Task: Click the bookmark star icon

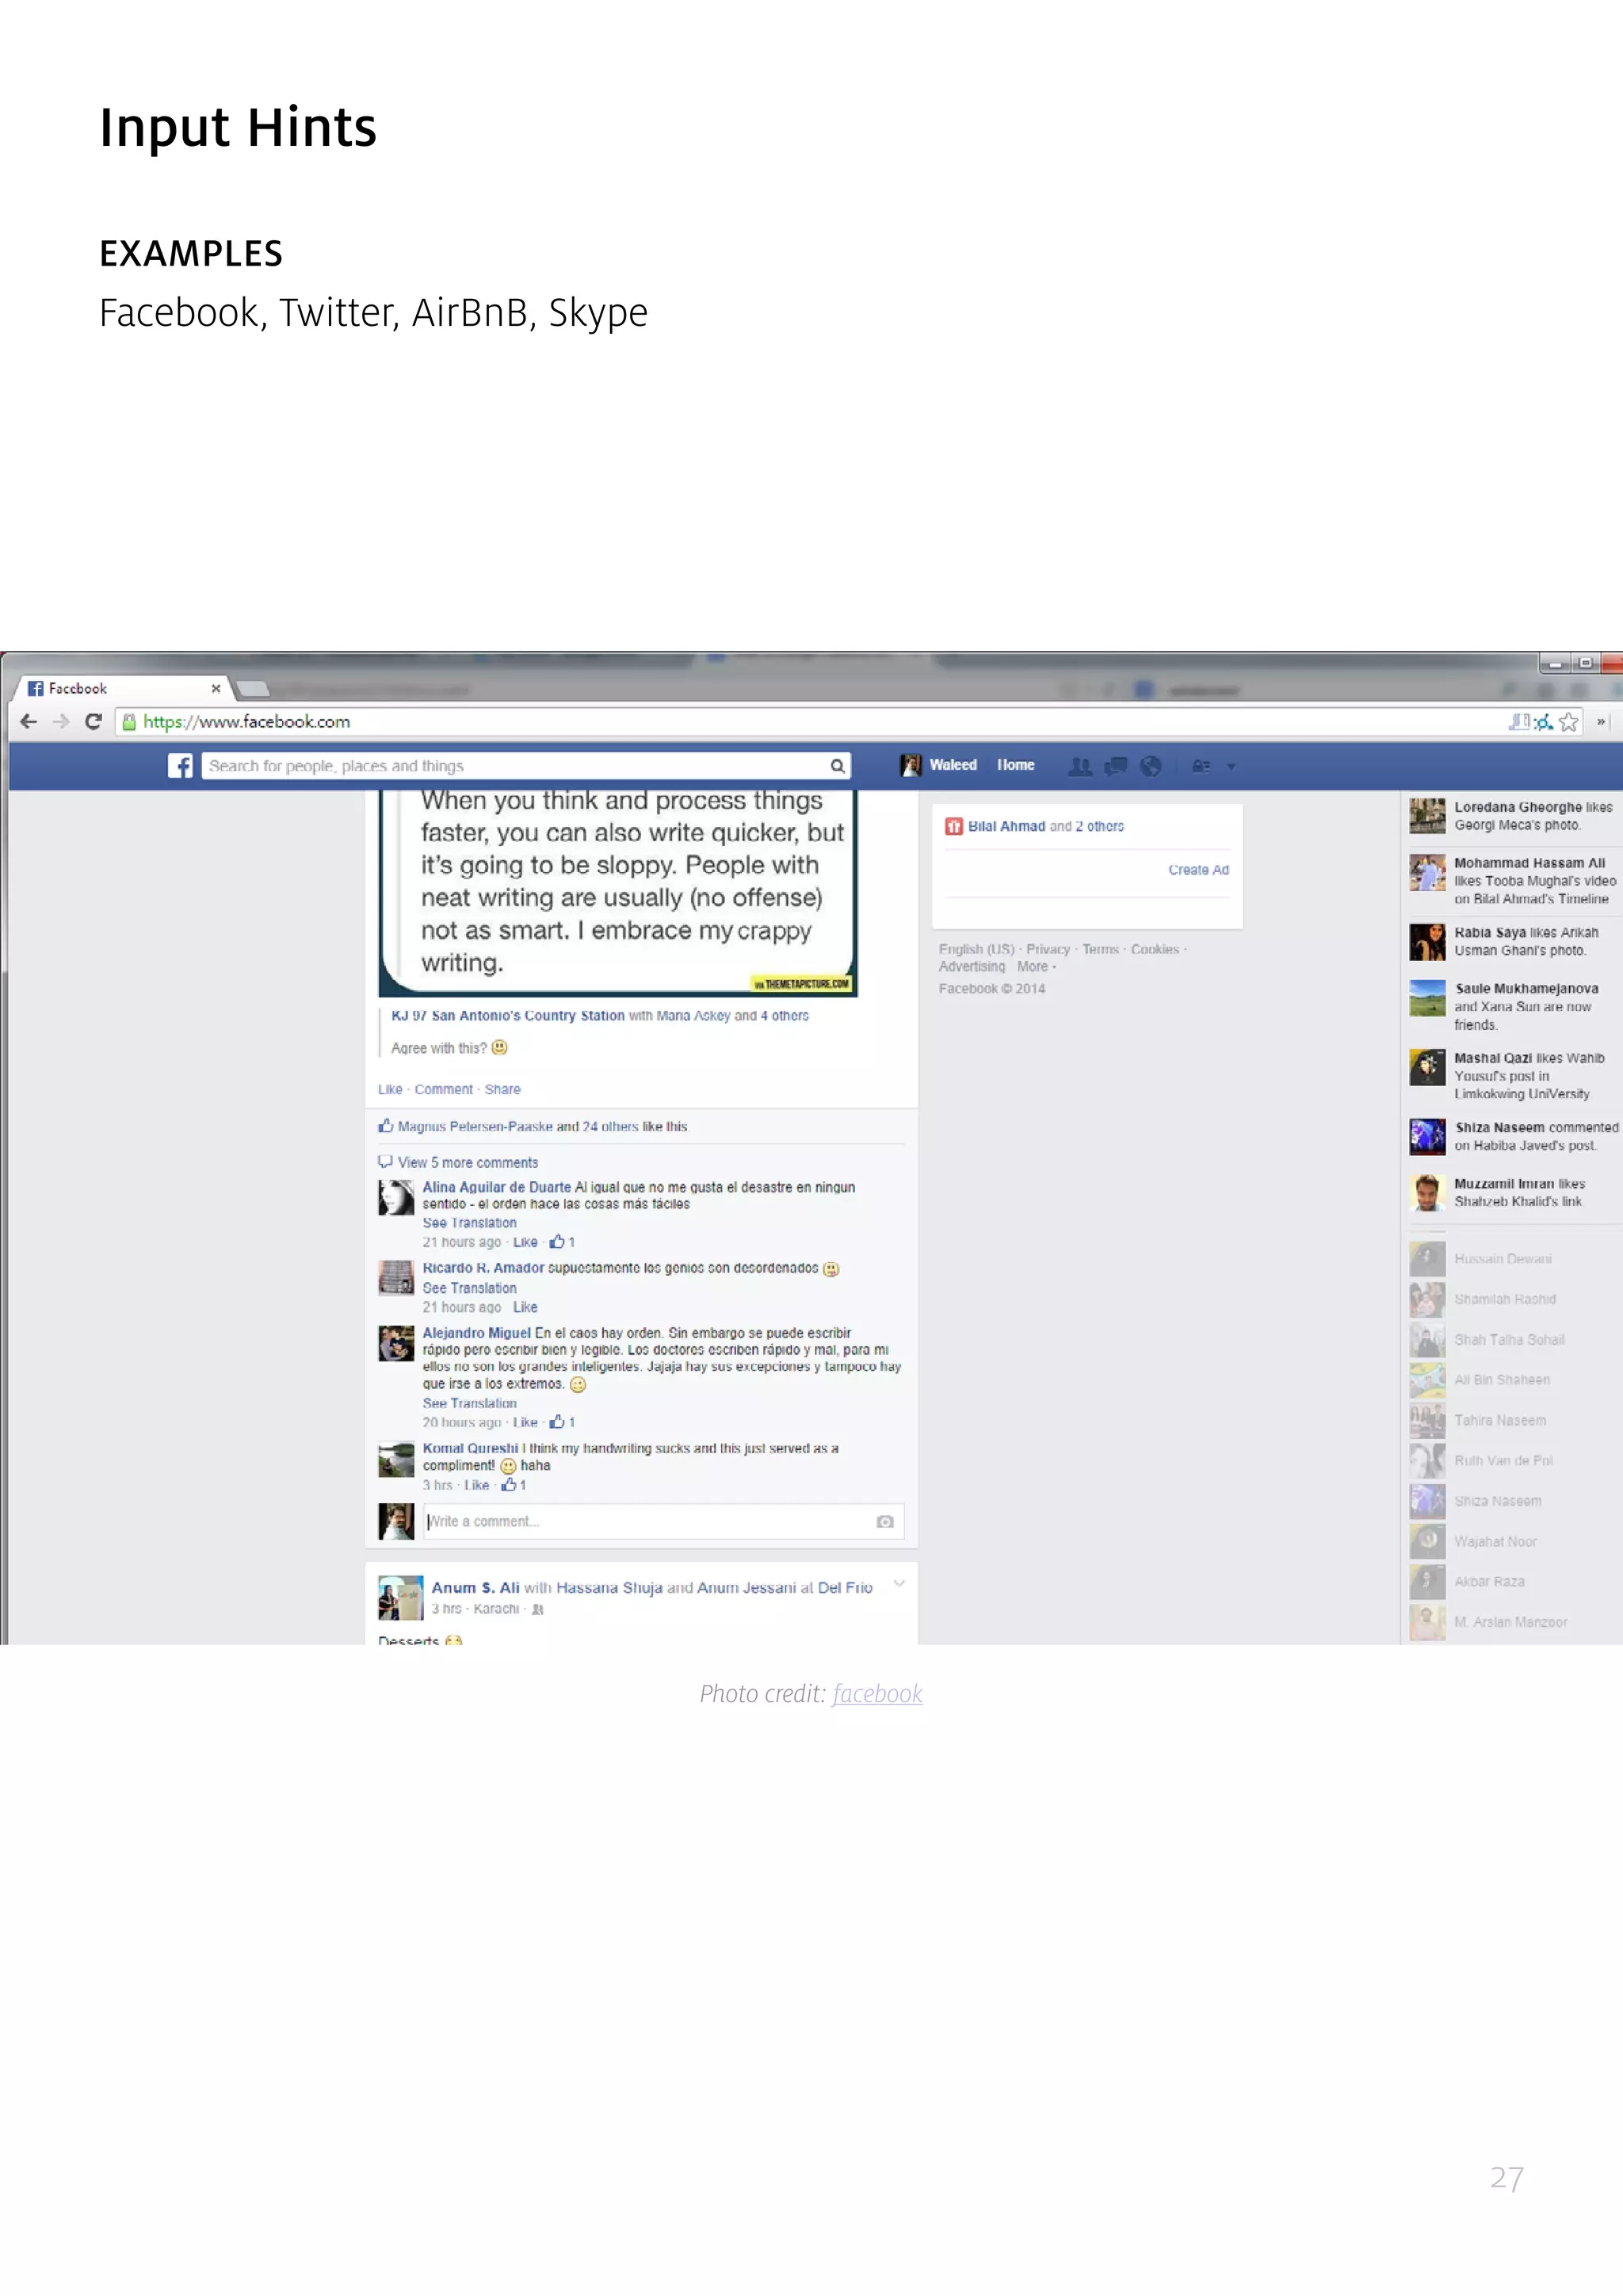Action: point(1569,722)
